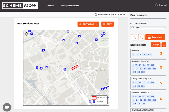Zoom out on the map
The width and height of the screenshot is (169, 112).
[141, 37]
